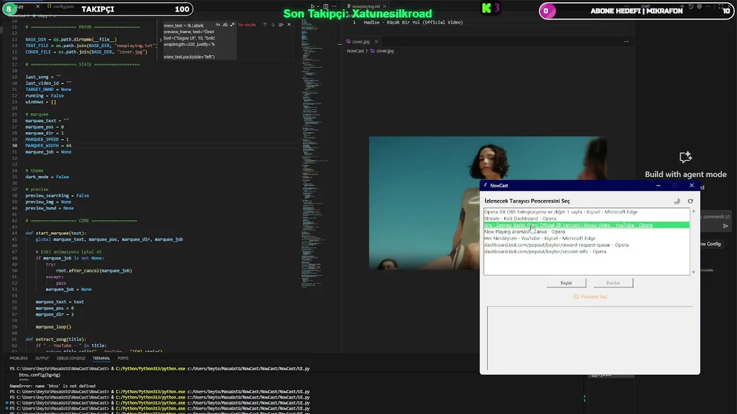The image size is (737, 414).
Task: Select 'Her Nerdeysen - YouTube' Microsoft Edge row
Action: click(x=586, y=238)
